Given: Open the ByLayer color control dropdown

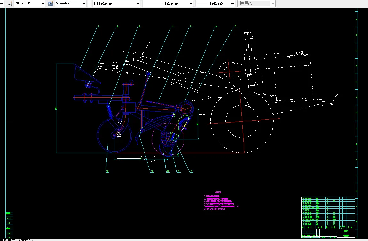Looking at the screenshot, I should (x=137, y=4).
